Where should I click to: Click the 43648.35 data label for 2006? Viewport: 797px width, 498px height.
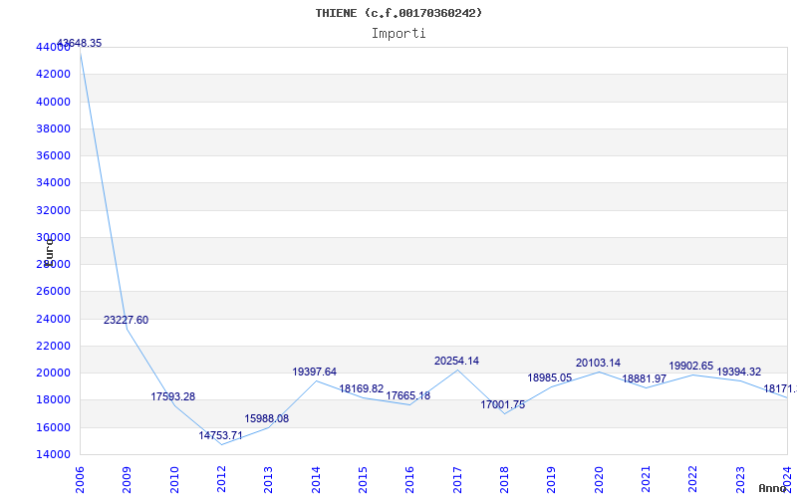tap(79, 44)
